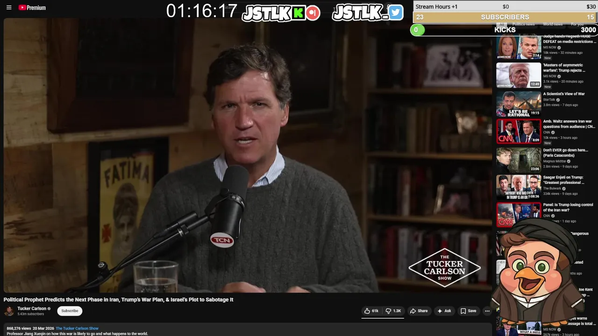
Task: Follow the blue 'The Tucker Carlson Show' link
Action: tap(77, 329)
